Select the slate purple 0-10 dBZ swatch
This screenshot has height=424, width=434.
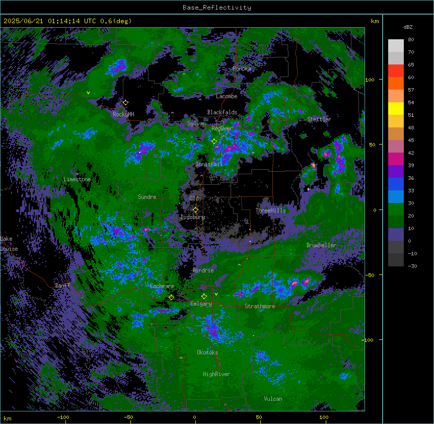tap(396, 235)
